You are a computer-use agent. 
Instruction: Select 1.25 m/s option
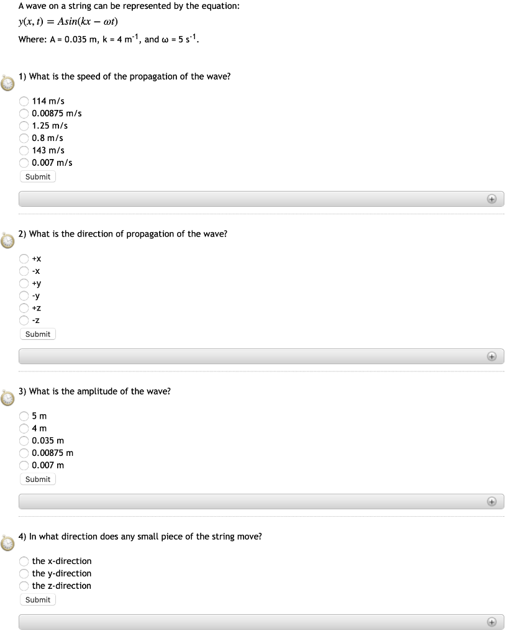tap(24, 125)
